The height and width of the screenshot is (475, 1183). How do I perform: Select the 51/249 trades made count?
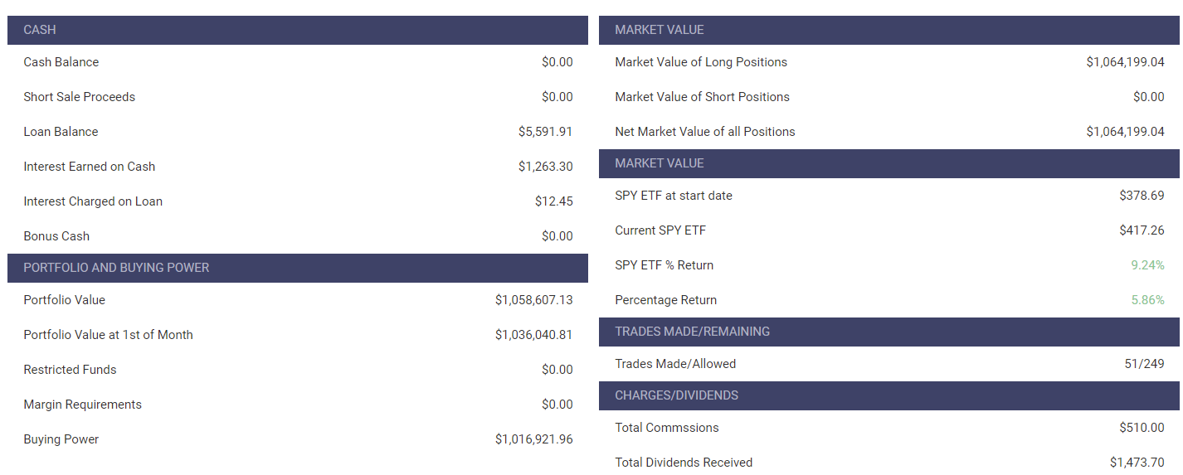pos(1144,364)
